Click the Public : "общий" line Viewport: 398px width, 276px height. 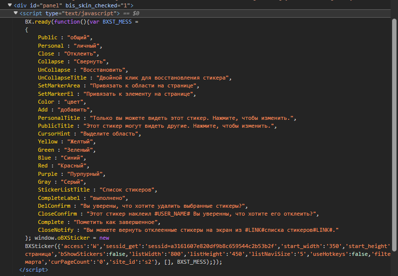tap(65, 38)
